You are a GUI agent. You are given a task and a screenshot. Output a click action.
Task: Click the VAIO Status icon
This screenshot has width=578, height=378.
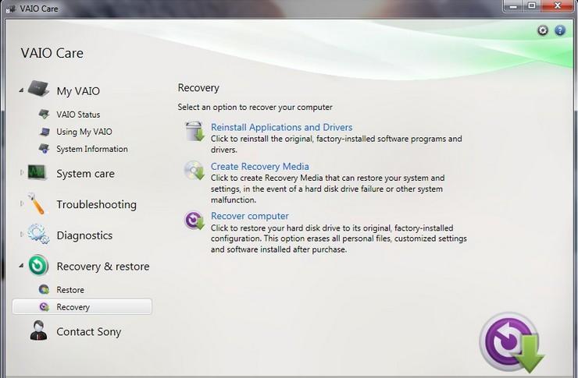[45, 114]
